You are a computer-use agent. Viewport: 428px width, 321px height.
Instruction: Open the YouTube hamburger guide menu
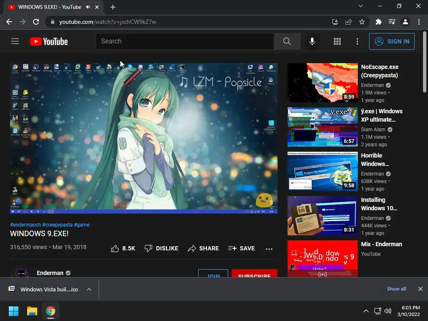(15, 41)
